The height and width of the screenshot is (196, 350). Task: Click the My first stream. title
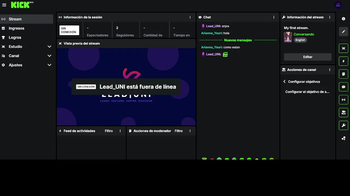(296, 28)
